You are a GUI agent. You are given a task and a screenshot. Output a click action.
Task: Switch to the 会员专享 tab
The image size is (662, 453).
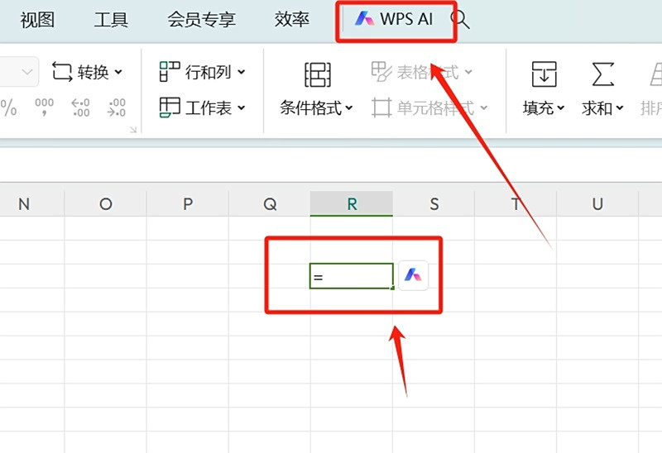point(201,20)
